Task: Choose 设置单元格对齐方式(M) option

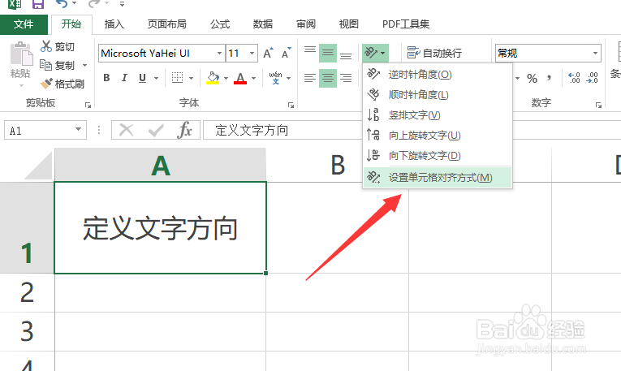Action: 438,178
